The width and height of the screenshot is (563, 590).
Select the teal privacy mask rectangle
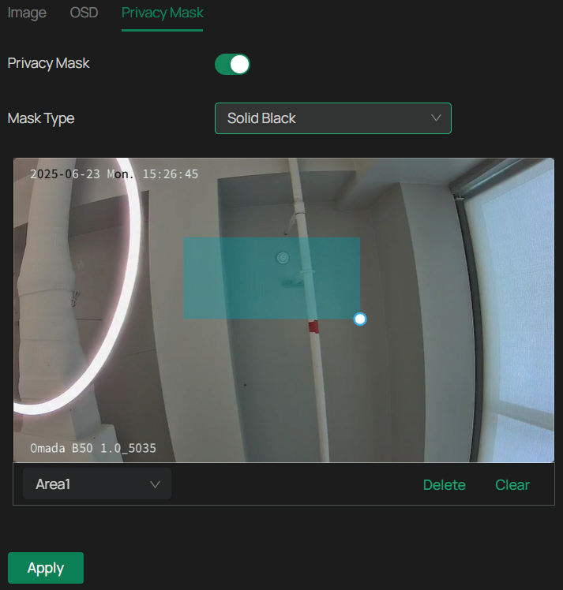point(272,278)
